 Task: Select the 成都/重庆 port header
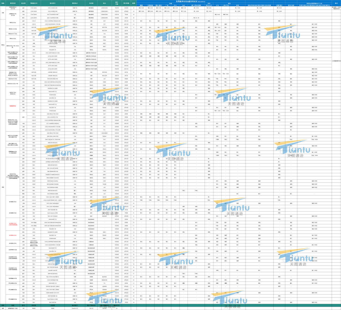coord(279,5)
